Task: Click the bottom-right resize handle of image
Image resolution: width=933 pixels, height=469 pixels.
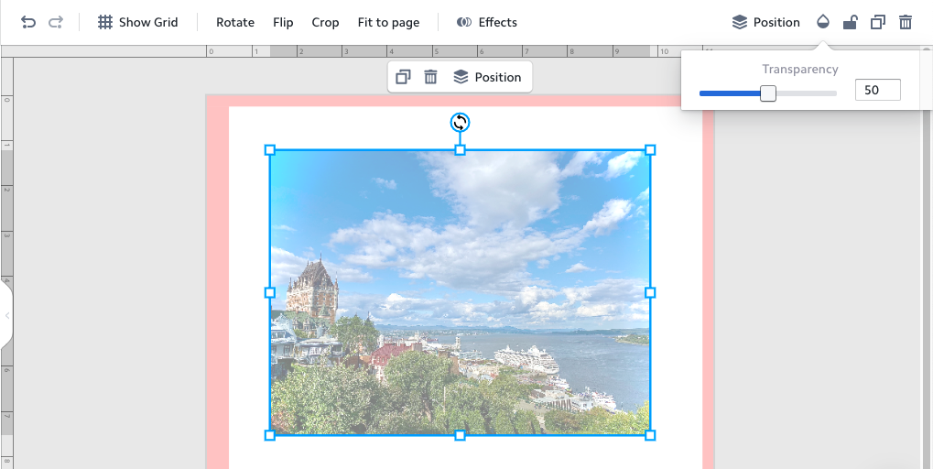Action: [x=650, y=436]
